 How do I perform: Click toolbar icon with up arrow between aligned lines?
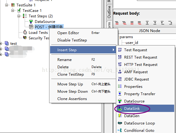point(155,23)
